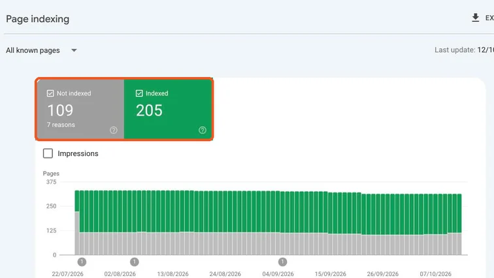This screenshot has width=494, height=278.
Task: Click the 26/09/2026 axis date label
Action: click(x=383, y=274)
